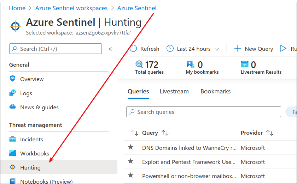Select Hunting in Threat management
Image resolution: width=297 pixels, height=184 pixels.
[30, 167]
